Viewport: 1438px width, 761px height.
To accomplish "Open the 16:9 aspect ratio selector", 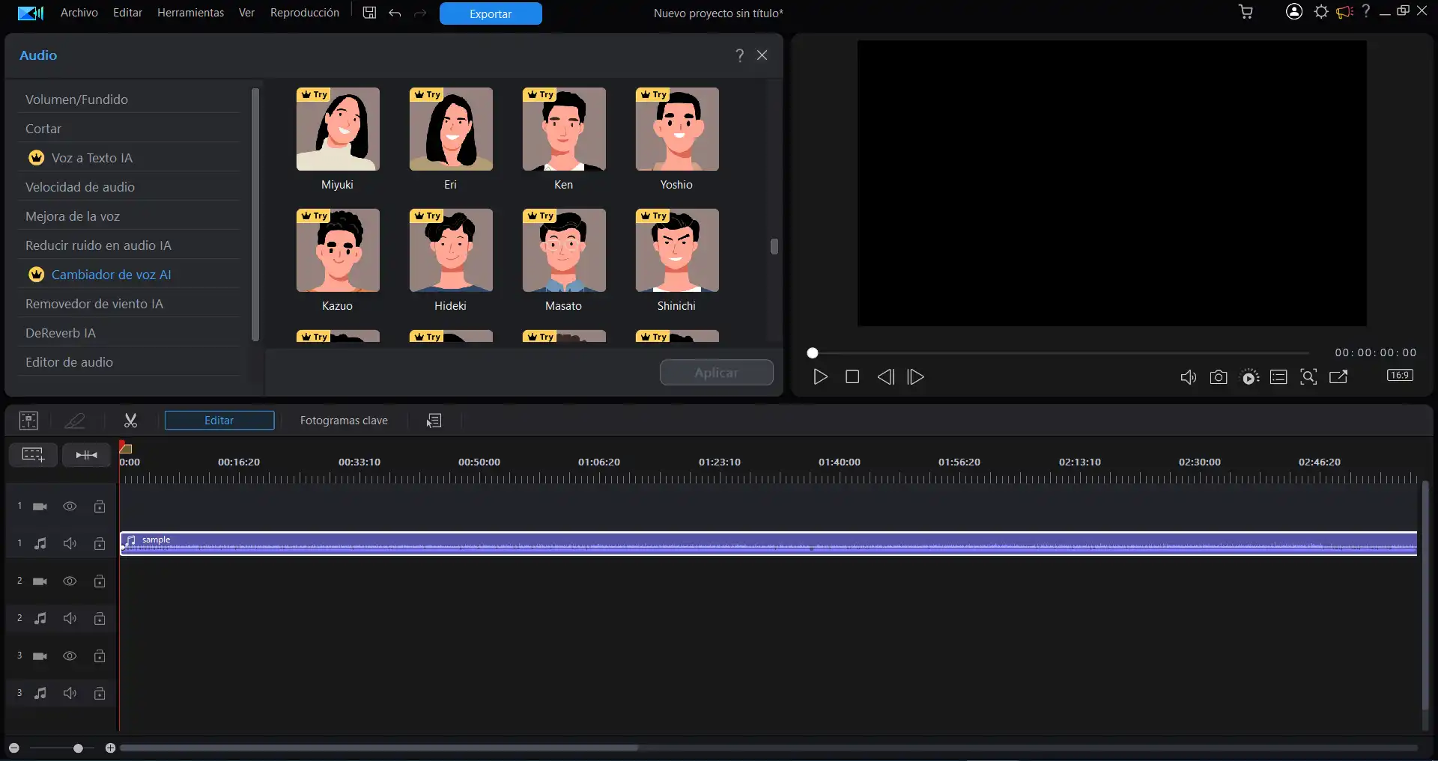I will [1400, 376].
